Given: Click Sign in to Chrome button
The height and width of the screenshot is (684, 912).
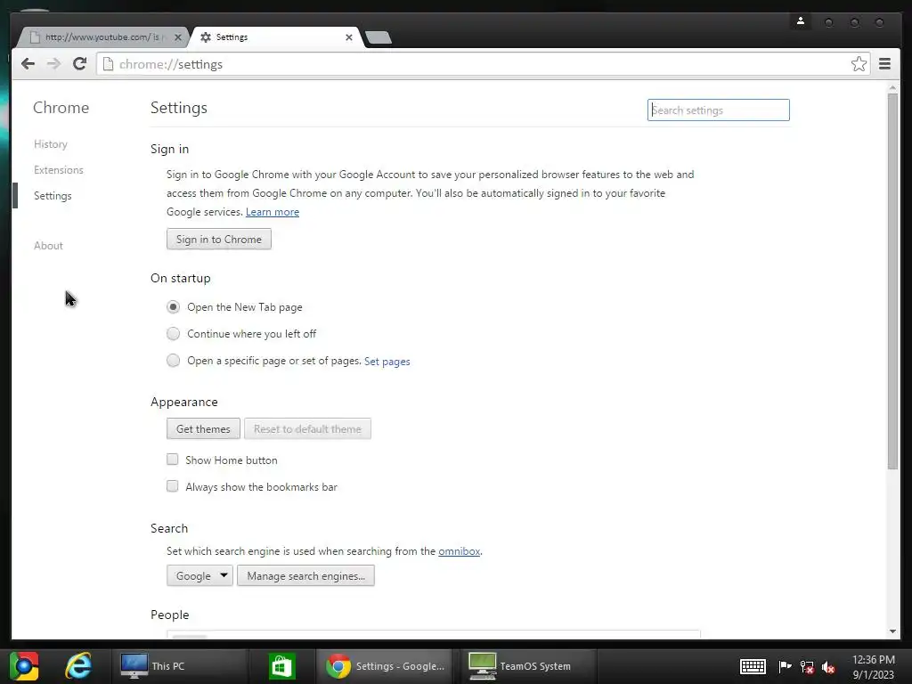Looking at the screenshot, I should click(219, 239).
